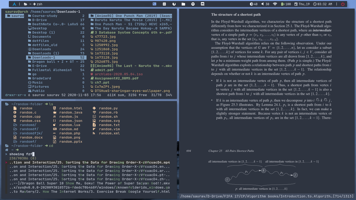Open the file manager icon in the bar
This screenshot has height=200, width=356.
[183, 4]
